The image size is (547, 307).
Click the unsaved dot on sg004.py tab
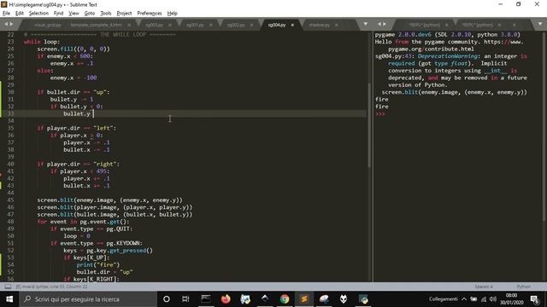pos(292,25)
